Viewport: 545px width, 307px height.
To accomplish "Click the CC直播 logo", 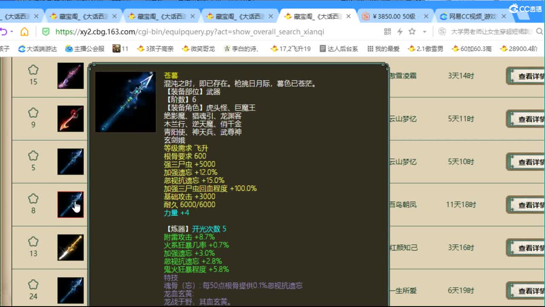I will (x=525, y=9).
